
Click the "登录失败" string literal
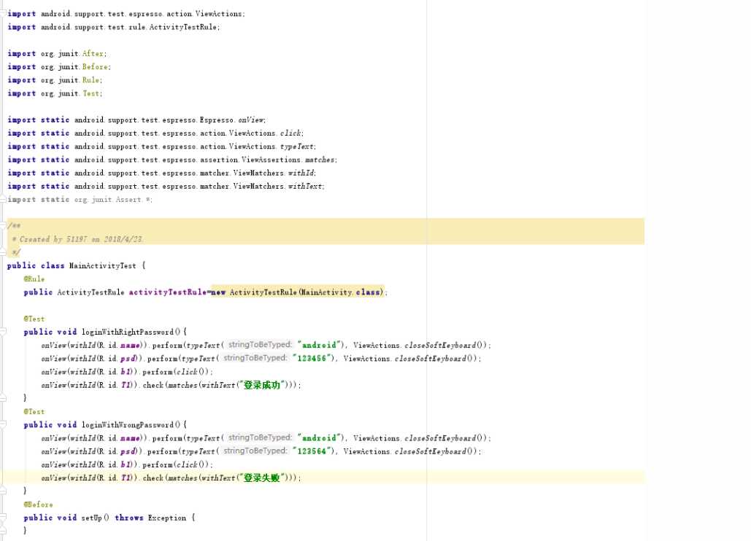point(262,478)
